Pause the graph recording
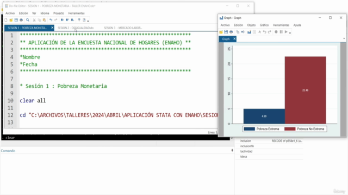This screenshot has width=348, height=195. 281,32
